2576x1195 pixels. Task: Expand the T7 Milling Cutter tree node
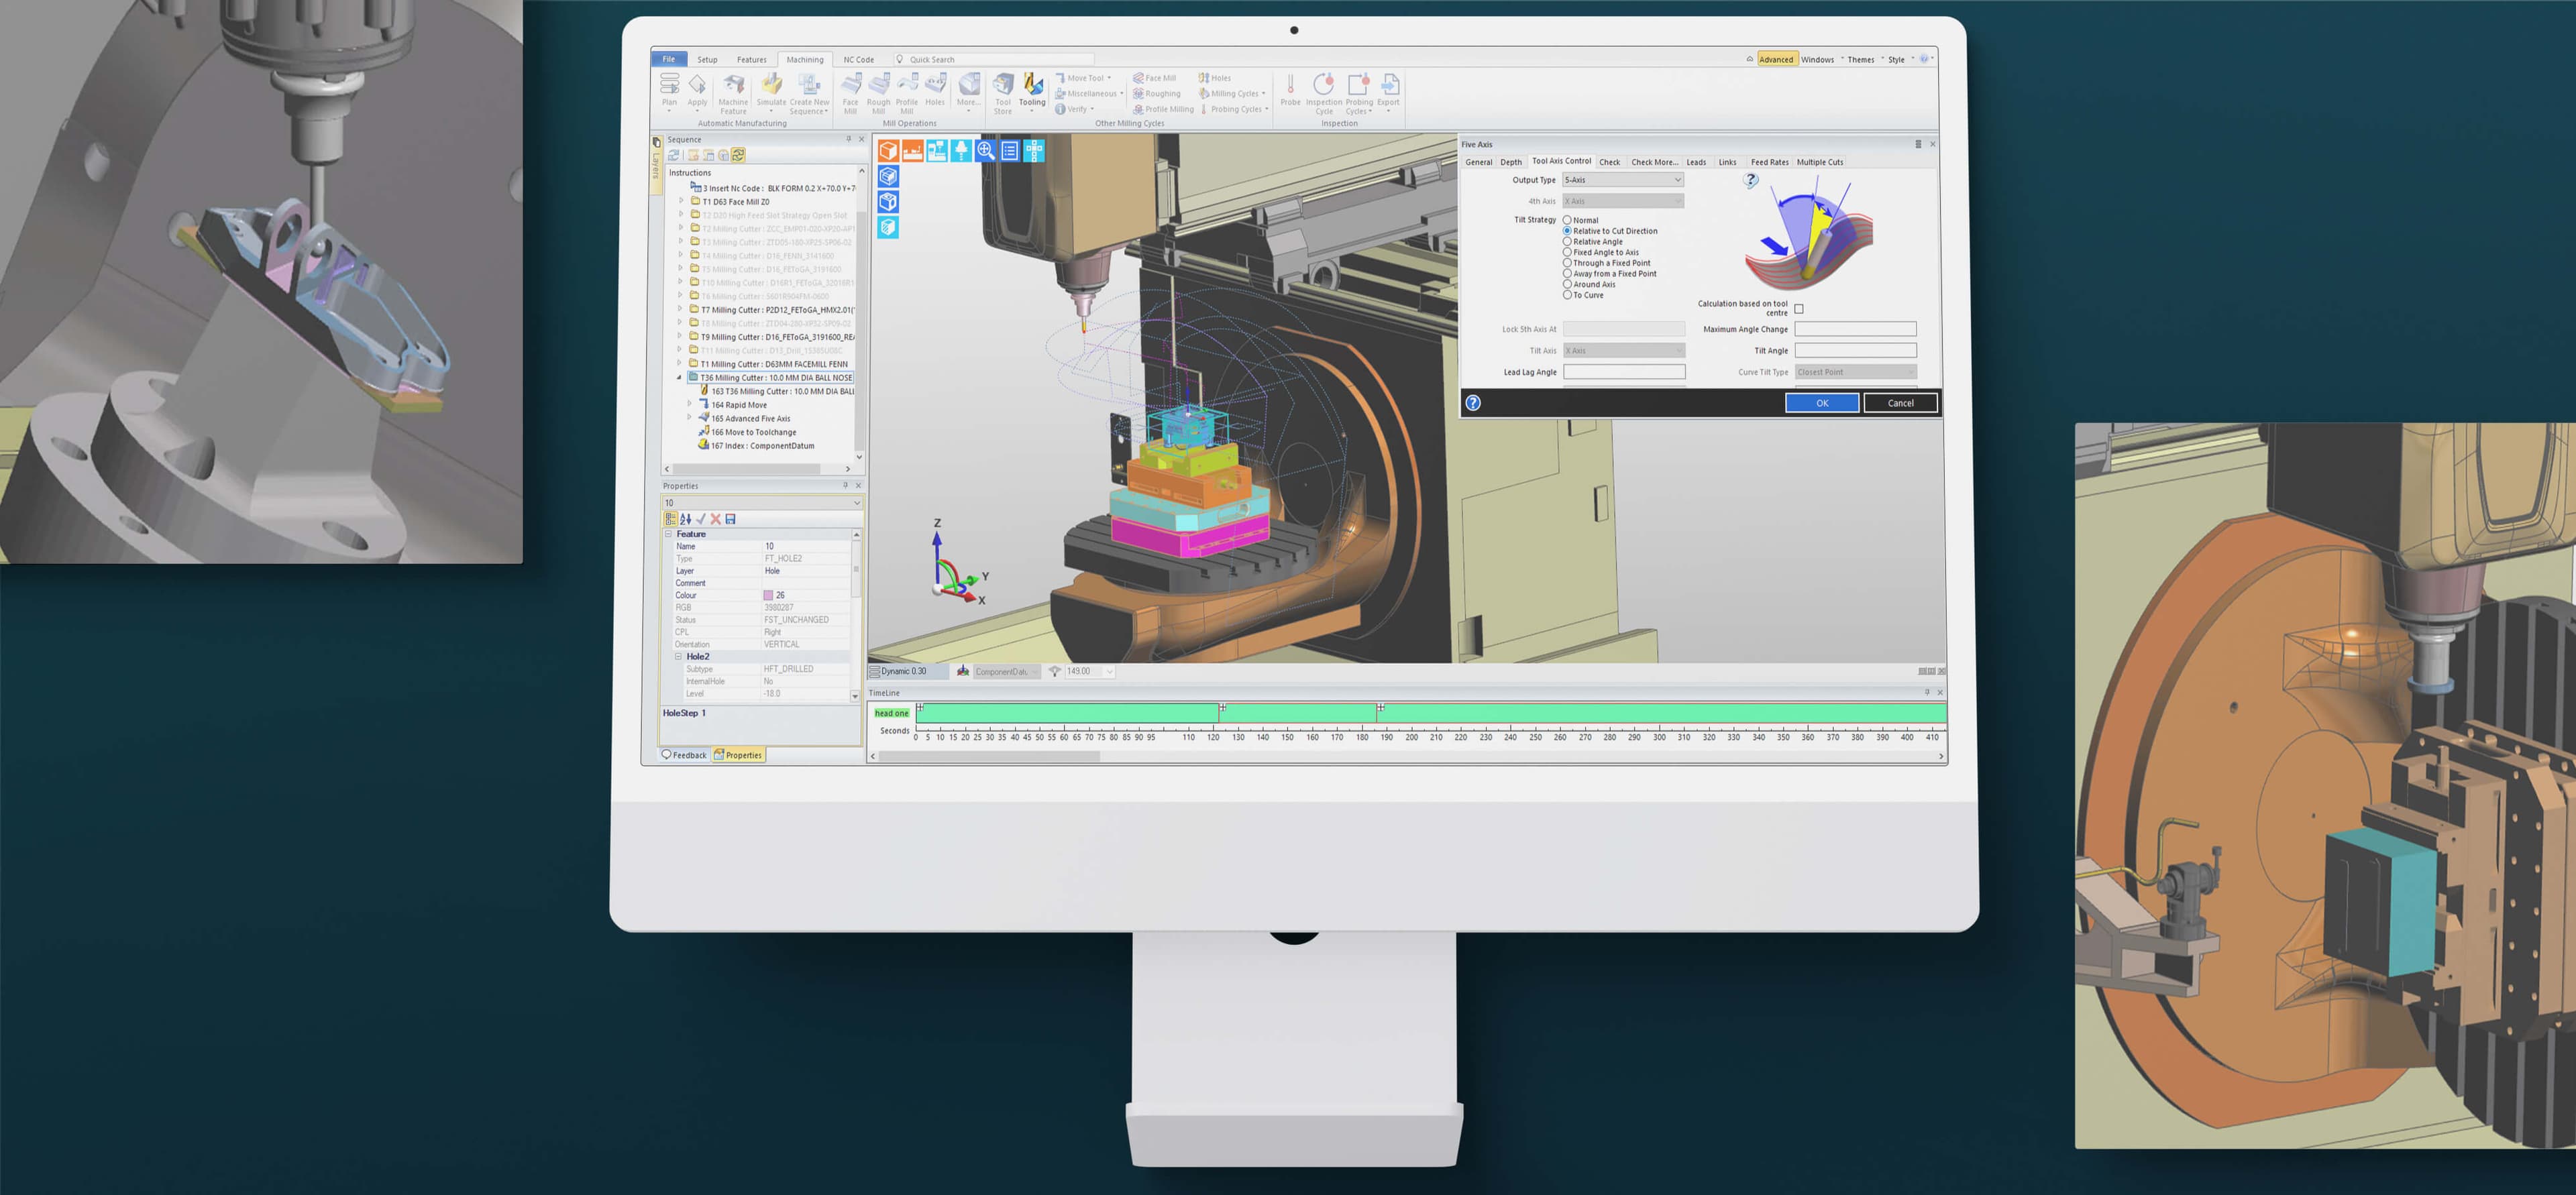[x=681, y=309]
